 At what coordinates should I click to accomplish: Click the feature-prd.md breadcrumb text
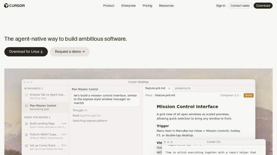click(165, 95)
